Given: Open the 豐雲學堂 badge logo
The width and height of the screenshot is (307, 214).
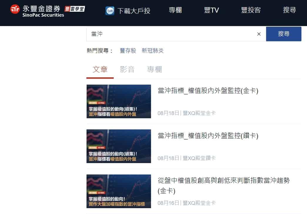Looking at the screenshot, I should point(75,9).
